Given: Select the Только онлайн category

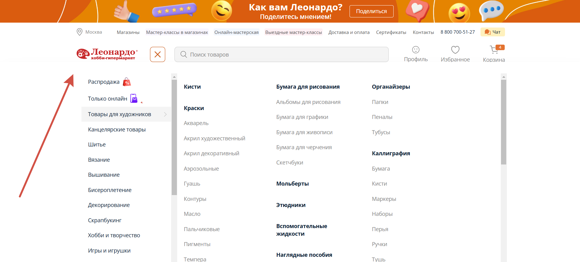Looking at the screenshot, I should [107, 99].
